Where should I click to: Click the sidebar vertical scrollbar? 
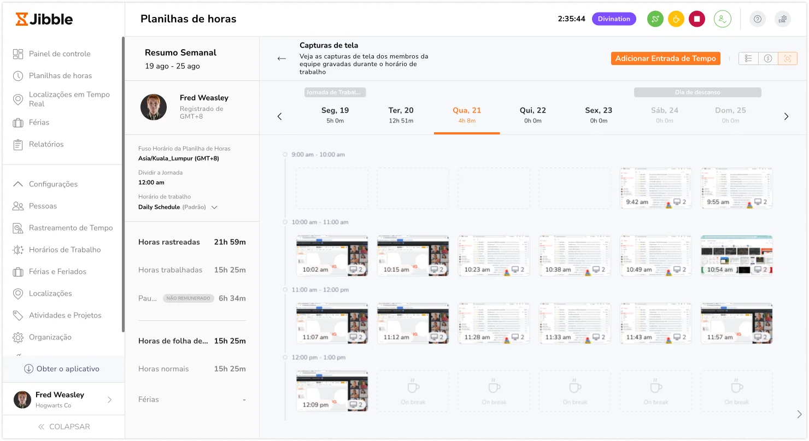click(x=123, y=184)
